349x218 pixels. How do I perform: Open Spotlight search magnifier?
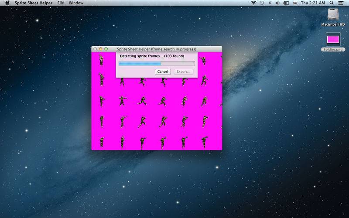coord(332,3)
